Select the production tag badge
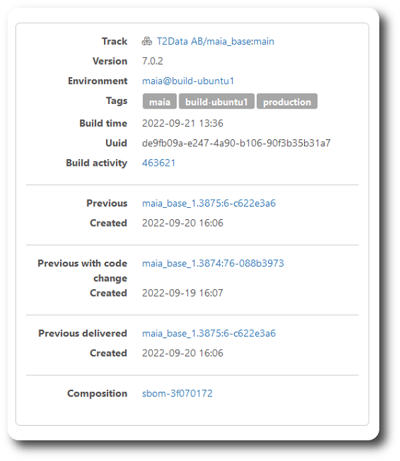This screenshot has width=400, height=461. 287,101
